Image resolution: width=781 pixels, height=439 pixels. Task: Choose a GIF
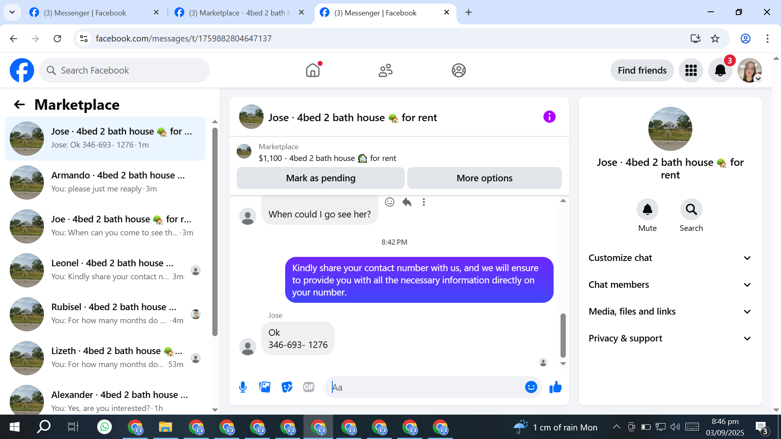click(309, 387)
